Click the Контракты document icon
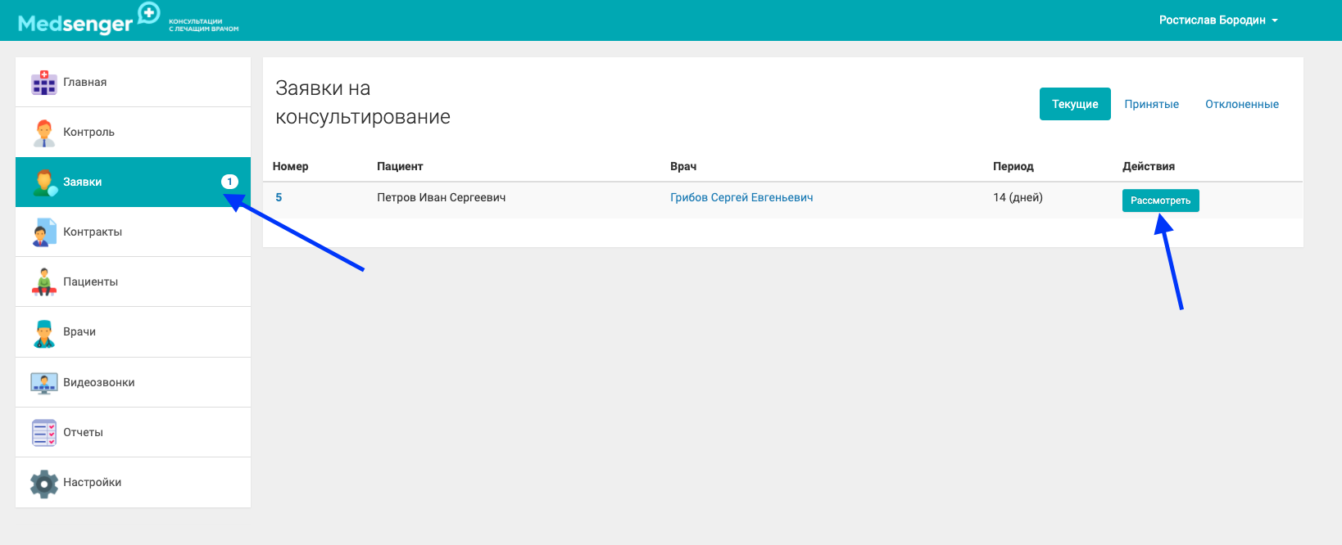The width and height of the screenshot is (1342, 545). pos(43,232)
